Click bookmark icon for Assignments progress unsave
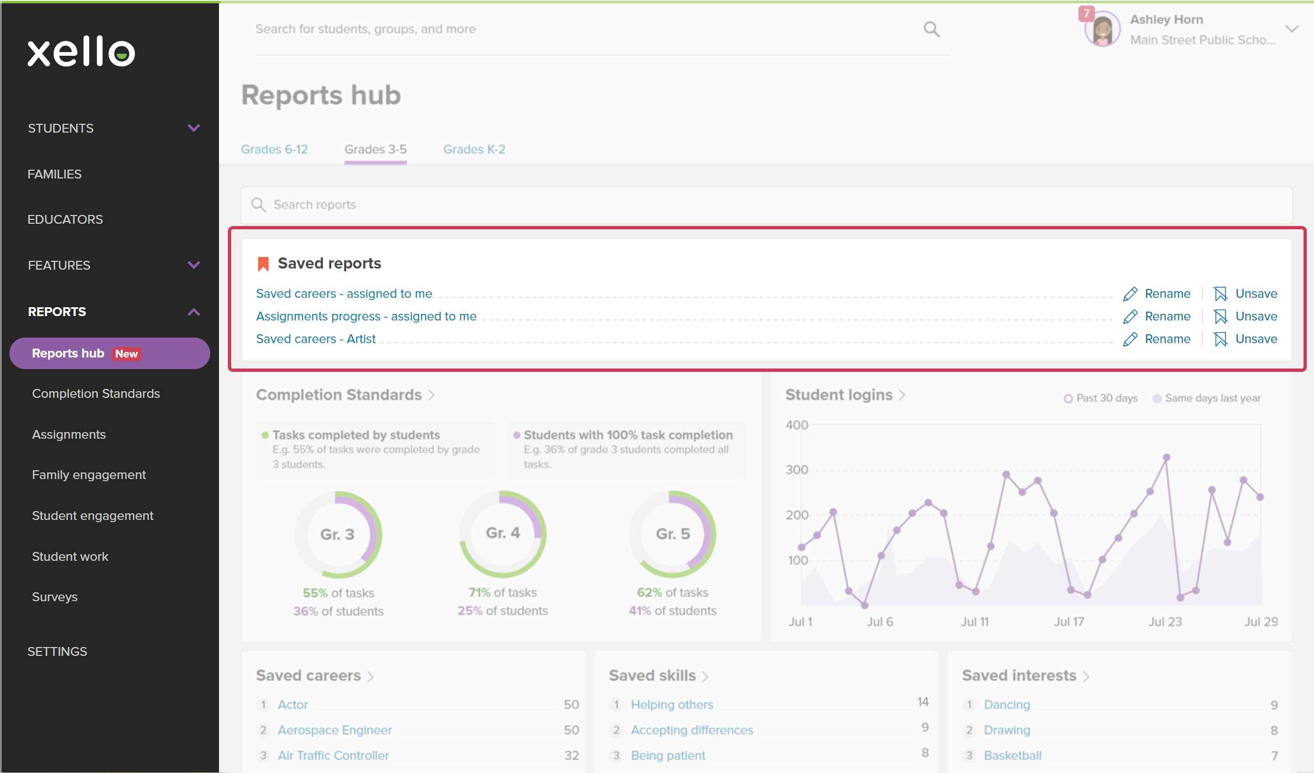This screenshot has height=773, width=1314. 1221,317
